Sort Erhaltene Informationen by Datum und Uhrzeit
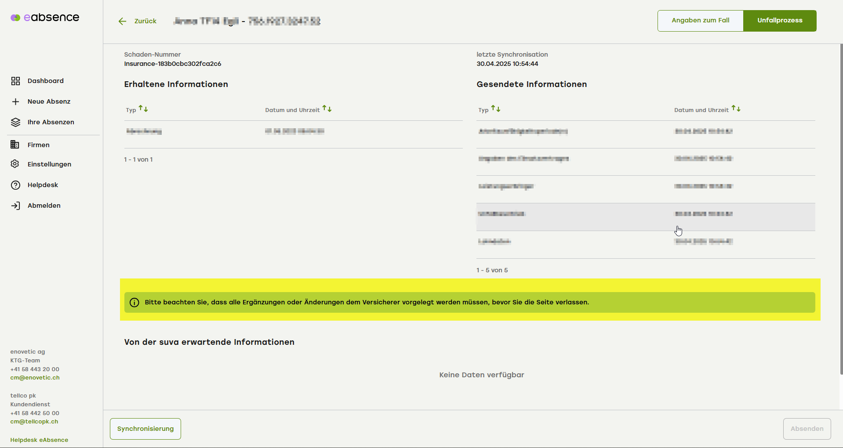 pyautogui.click(x=327, y=108)
